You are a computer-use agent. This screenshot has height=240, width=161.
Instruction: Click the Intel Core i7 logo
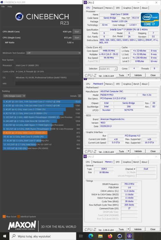[150, 20]
